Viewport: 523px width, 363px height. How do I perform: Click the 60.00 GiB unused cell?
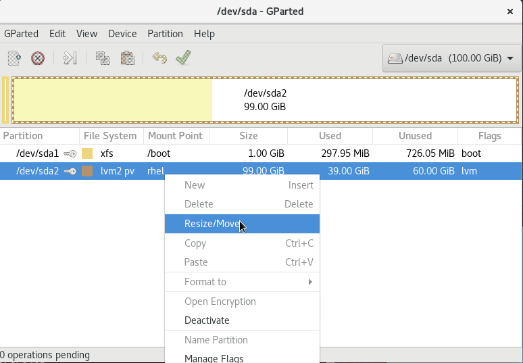[x=434, y=171]
